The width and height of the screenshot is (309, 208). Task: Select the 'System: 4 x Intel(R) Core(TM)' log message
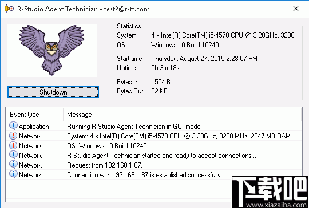(179, 136)
